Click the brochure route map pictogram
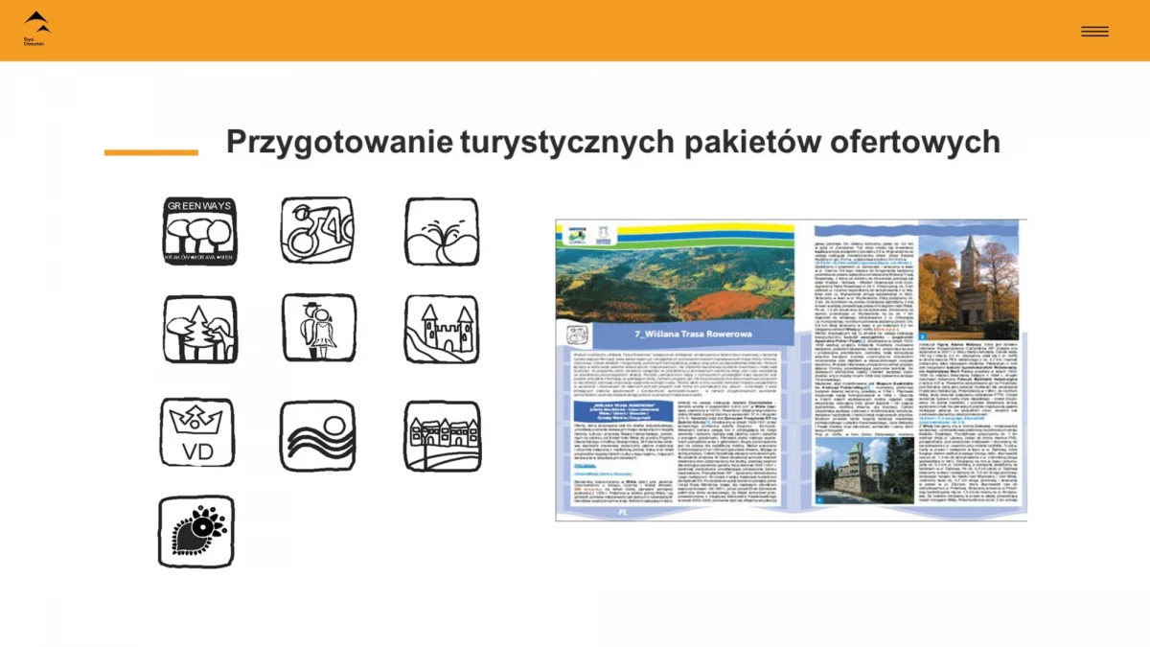Image resolution: width=1150 pixels, height=647 pixels. click(x=579, y=335)
